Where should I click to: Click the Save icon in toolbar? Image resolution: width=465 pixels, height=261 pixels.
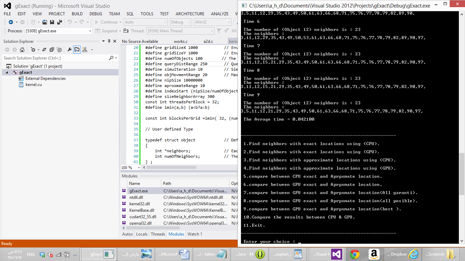[x=52, y=22]
